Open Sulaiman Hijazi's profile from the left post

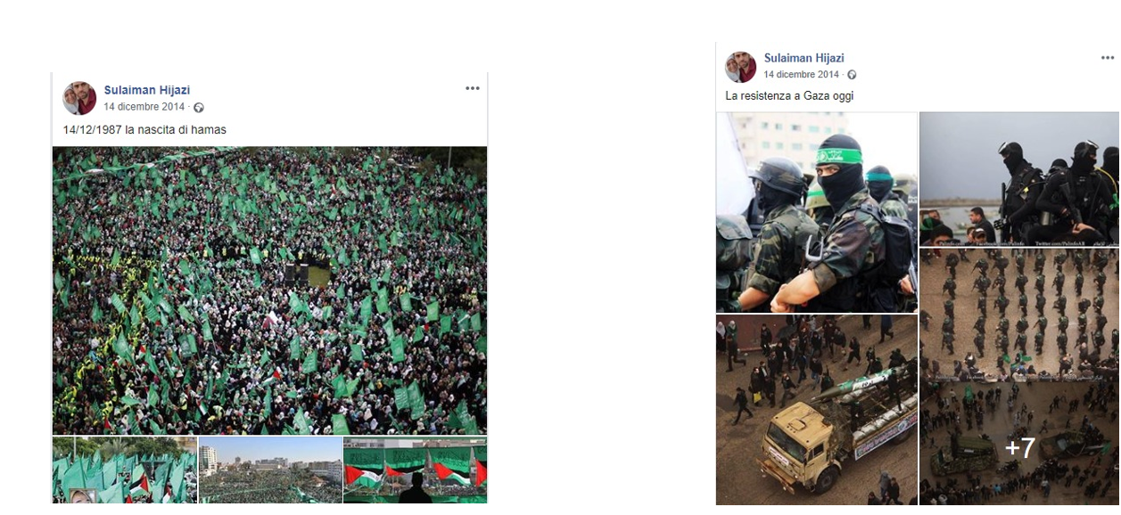click(x=147, y=90)
